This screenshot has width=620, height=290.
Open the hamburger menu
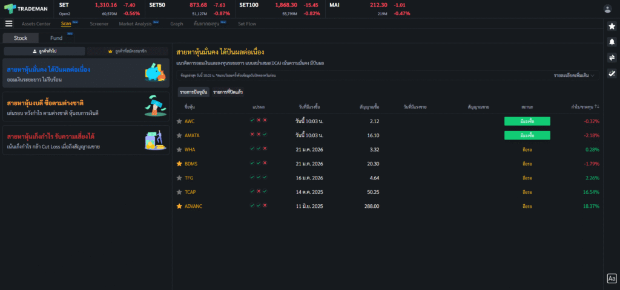[x=8, y=24]
